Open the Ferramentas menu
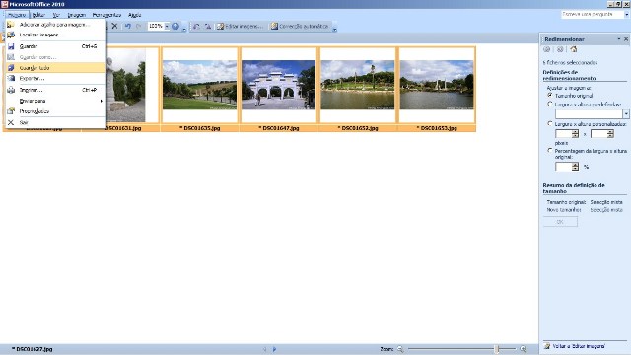Viewport: 631px width, 355px height. (106, 15)
